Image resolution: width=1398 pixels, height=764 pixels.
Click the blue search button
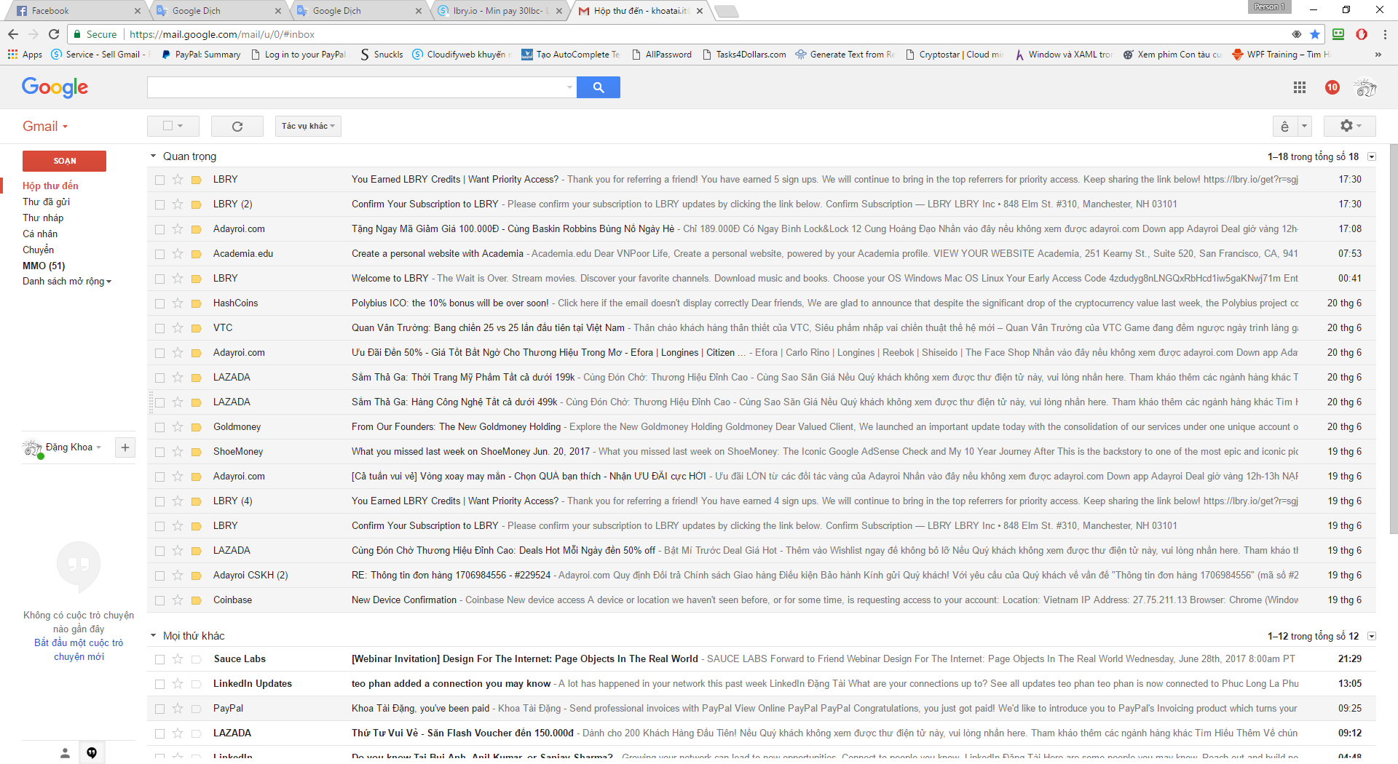598,87
